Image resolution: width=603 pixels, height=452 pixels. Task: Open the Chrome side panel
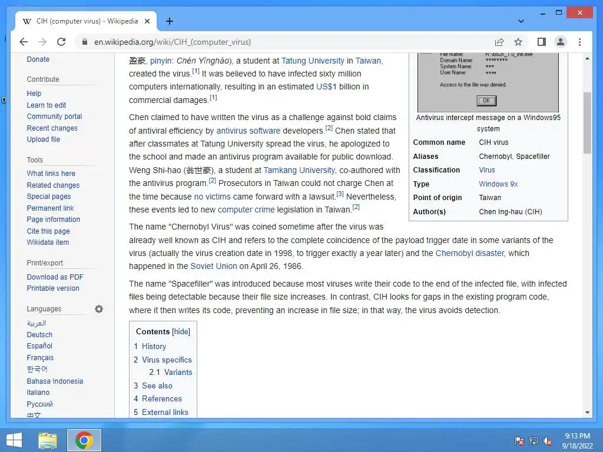(542, 42)
